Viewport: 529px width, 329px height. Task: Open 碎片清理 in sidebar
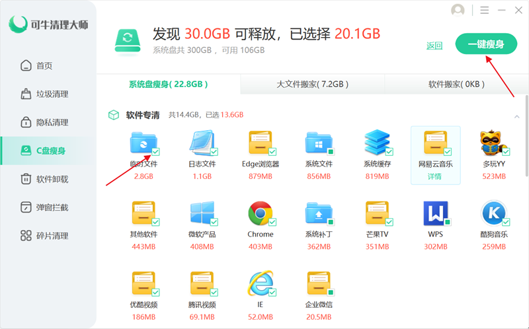(x=47, y=235)
